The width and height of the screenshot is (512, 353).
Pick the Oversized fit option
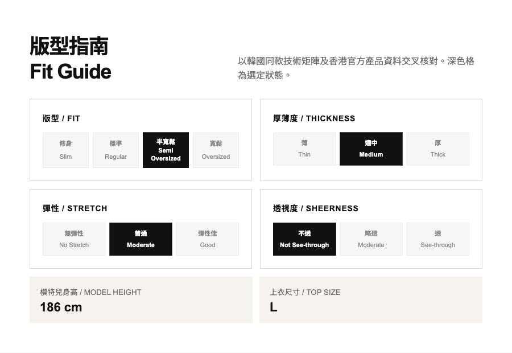tap(216, 150)
